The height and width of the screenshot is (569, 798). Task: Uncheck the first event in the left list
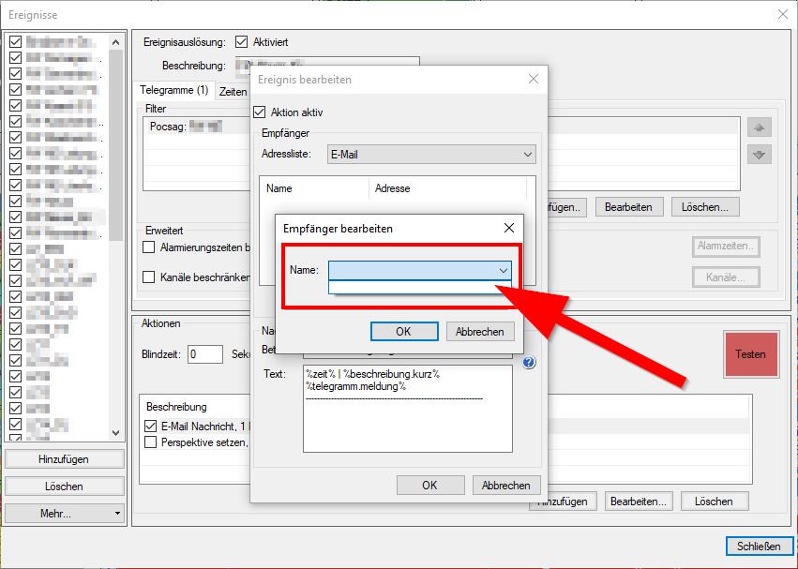click(x=15, y=40)
